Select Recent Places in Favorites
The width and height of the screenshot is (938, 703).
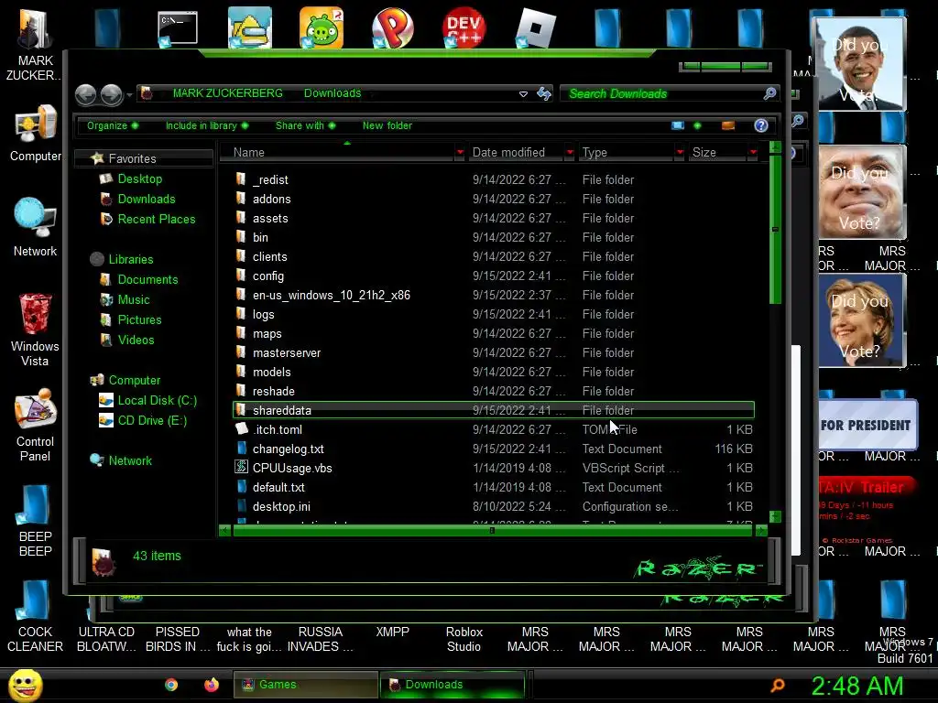156,220
